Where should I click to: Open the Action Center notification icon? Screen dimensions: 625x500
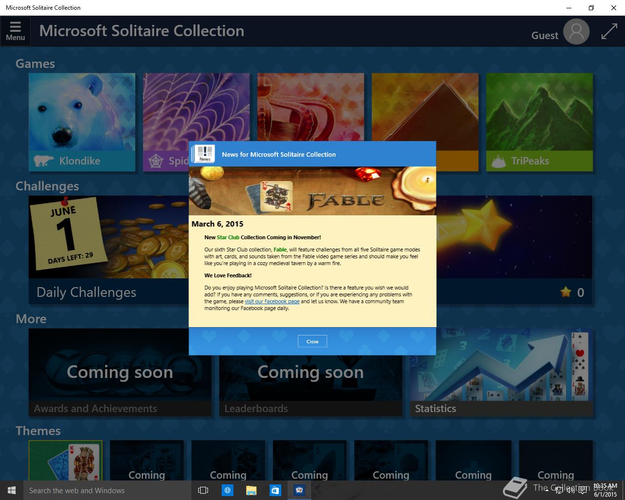pyautogui.click(x=583, y=490)
